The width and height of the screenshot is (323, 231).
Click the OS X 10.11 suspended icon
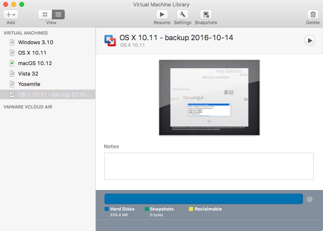(12, 53)
